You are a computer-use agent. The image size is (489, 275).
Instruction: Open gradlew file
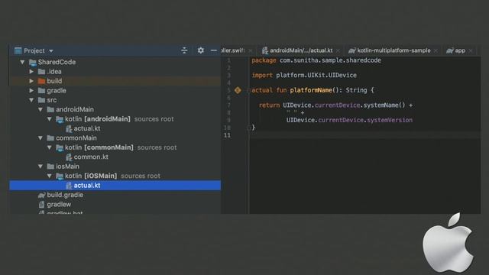pyautogui.click(x=59, y=205)
